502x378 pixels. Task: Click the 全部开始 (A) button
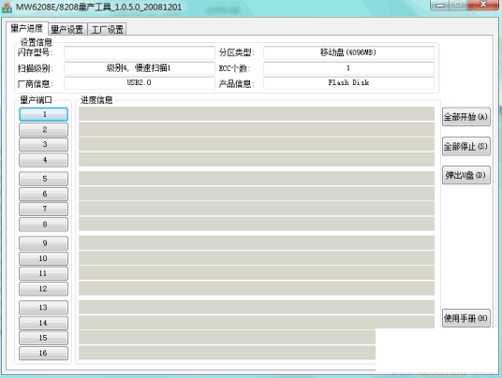[x=465, y=117]
